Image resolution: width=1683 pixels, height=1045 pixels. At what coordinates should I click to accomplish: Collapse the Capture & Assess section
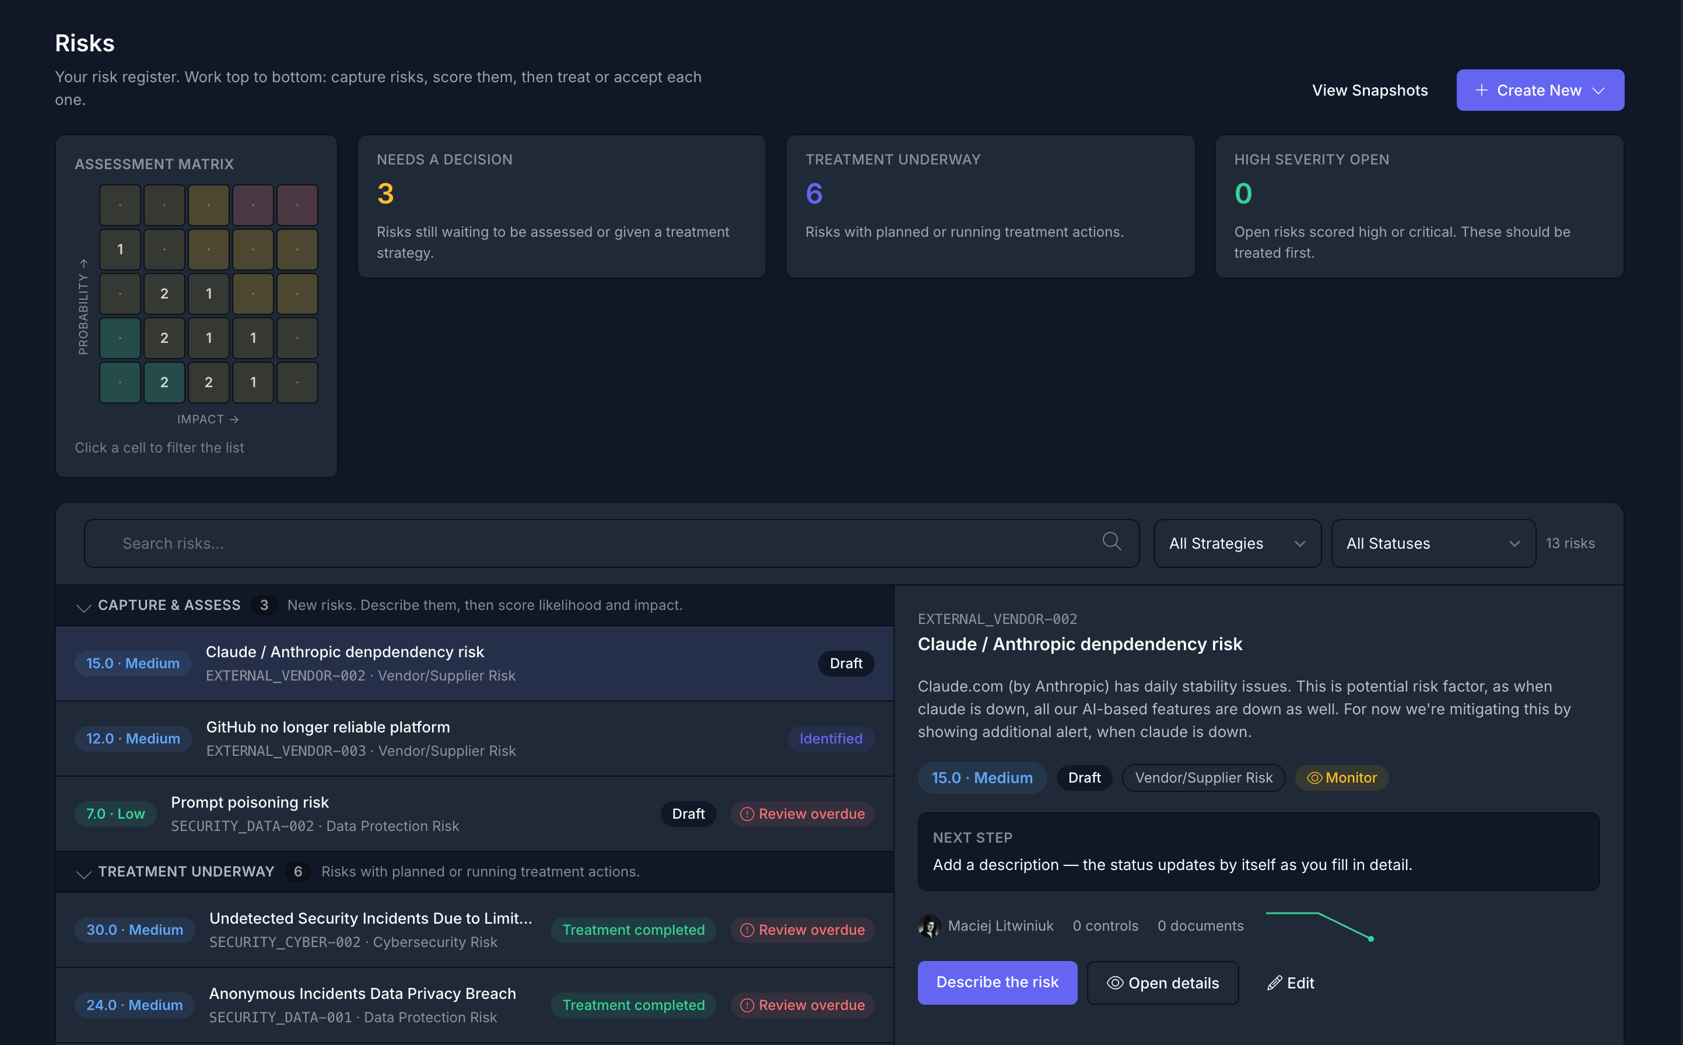tap(83, 606)
